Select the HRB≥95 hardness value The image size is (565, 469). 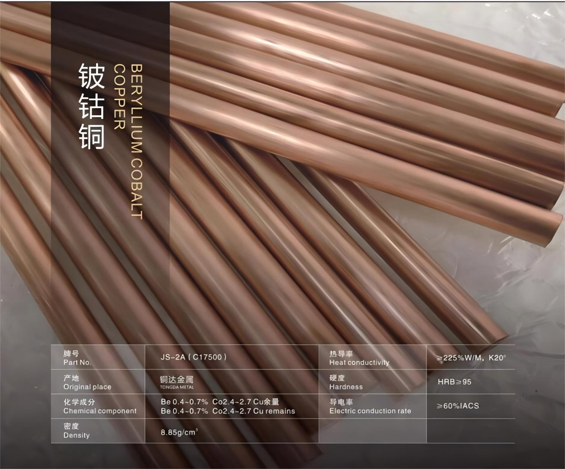tap(454, 382)
